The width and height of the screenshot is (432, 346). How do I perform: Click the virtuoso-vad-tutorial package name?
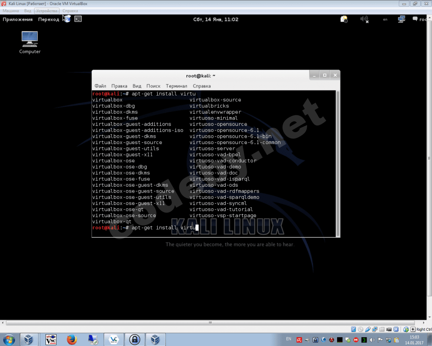coord(221,210)
